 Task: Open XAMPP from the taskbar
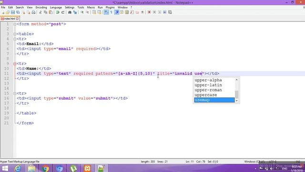click(x=87, y=168)
